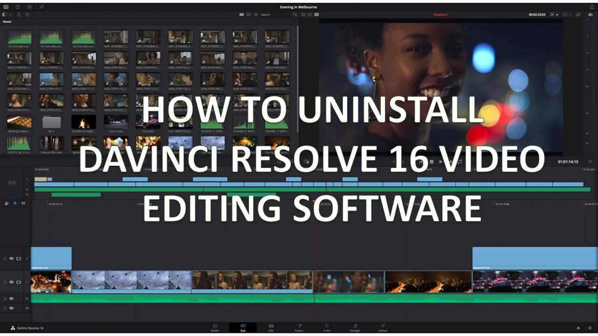Click the media pool sort icon
The width and height of the screenshot is (598, 336).
click(295, 14)
